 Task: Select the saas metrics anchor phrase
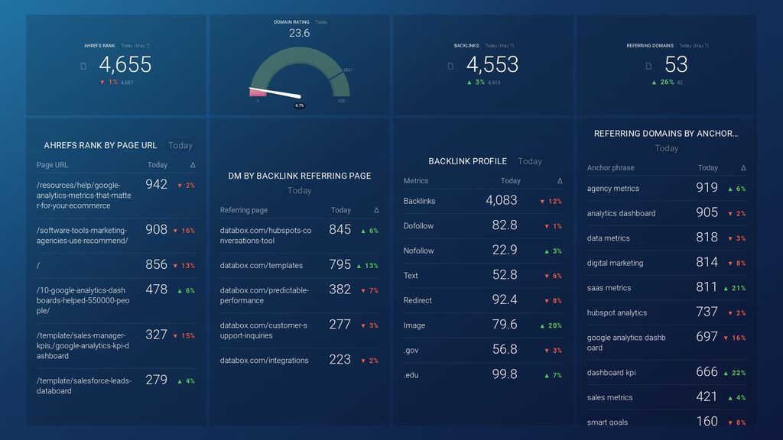coord(609,288)
